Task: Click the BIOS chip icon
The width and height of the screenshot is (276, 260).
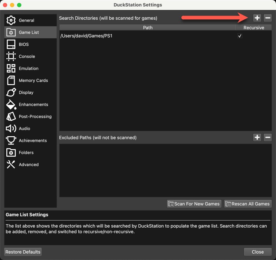Action: click(x=11, y=44)
